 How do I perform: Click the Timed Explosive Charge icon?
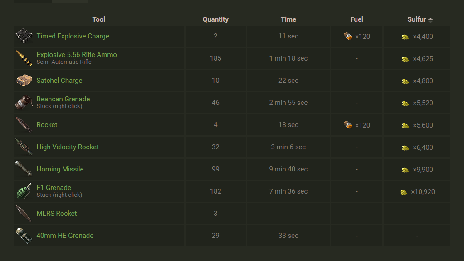click(24, 36)
